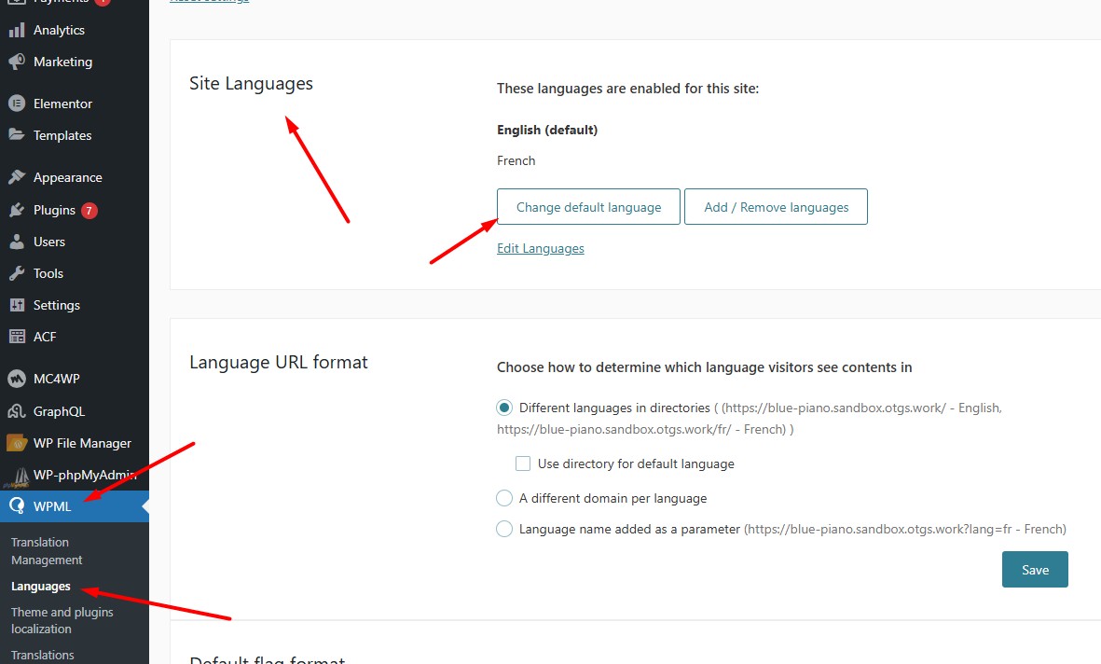Select Different languages in directories option
Screen dimensions: 1101x664
504,408
